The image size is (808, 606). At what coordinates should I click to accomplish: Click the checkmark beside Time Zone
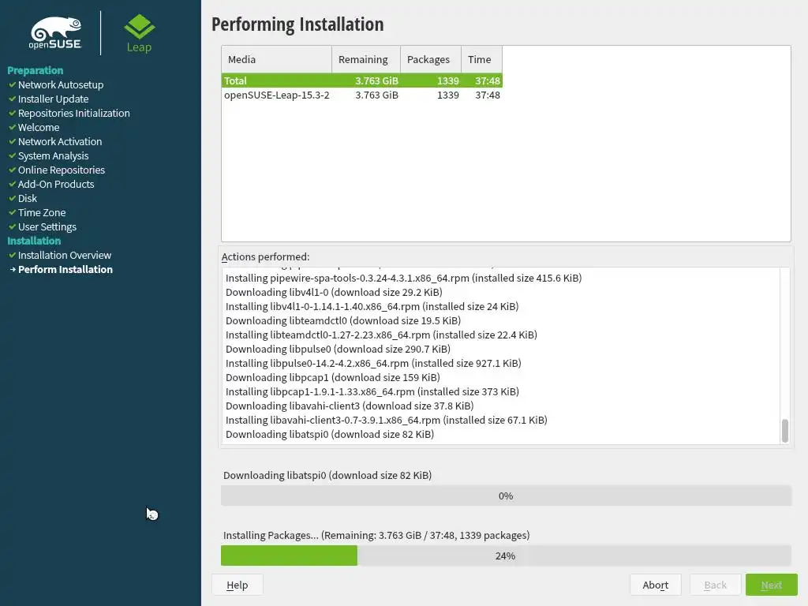pos(13,212)
